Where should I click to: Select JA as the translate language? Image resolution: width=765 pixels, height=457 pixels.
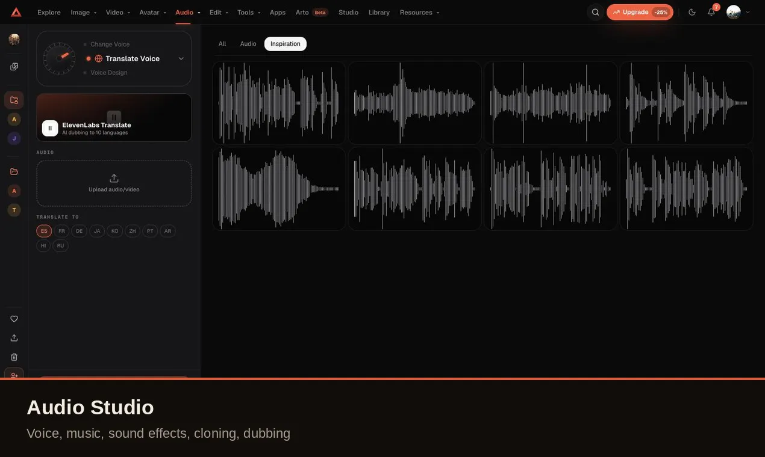click(97, 231)
